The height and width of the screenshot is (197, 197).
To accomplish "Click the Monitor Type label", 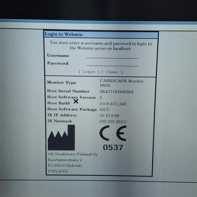I will (x=61, y=83).
